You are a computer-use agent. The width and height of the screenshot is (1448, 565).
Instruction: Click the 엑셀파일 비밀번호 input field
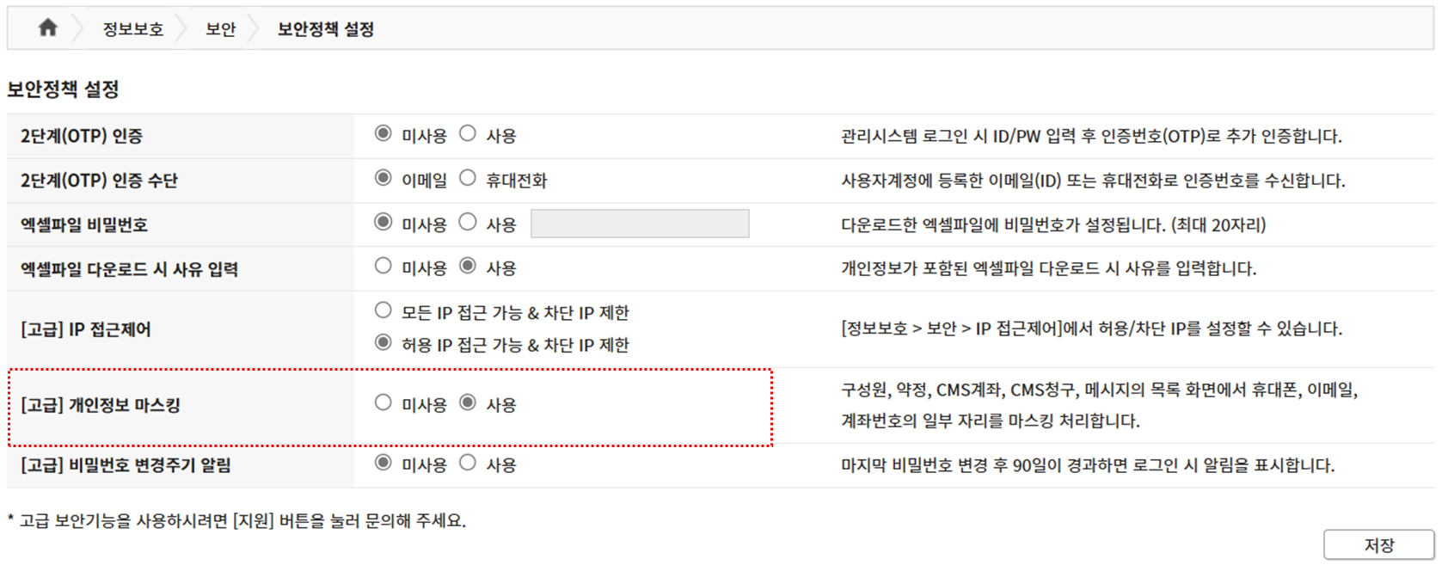click(640, 224)
